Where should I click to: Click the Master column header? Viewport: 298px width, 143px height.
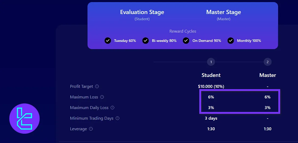coord(268,75)
